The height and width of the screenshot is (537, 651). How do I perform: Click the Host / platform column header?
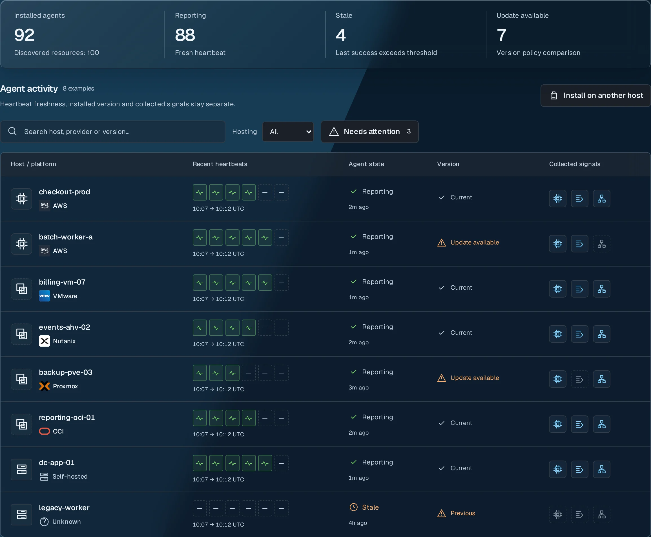pos(33,164)
